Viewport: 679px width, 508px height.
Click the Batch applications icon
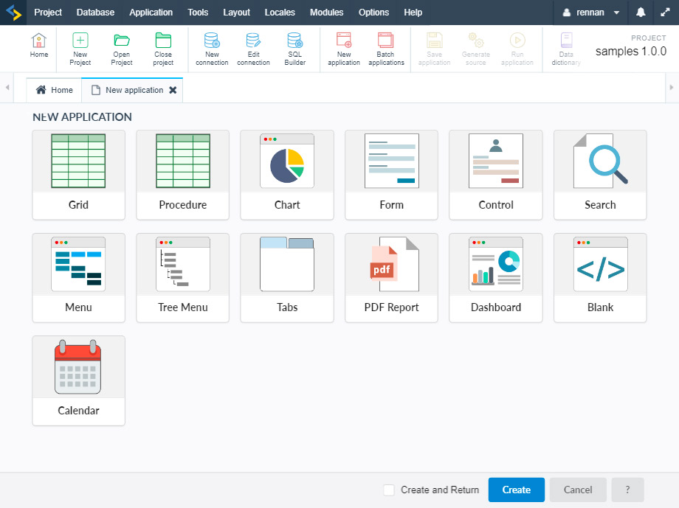pos(386,49)
